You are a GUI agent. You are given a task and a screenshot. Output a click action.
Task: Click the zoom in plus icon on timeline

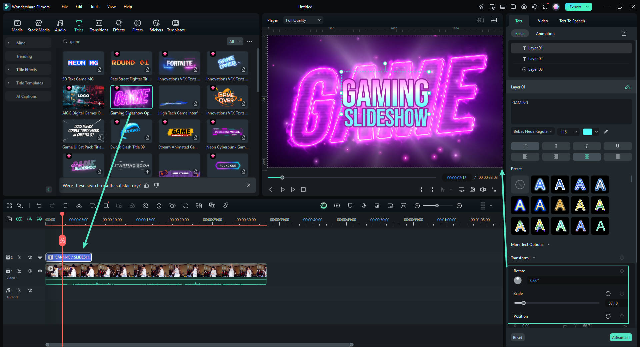459,206
